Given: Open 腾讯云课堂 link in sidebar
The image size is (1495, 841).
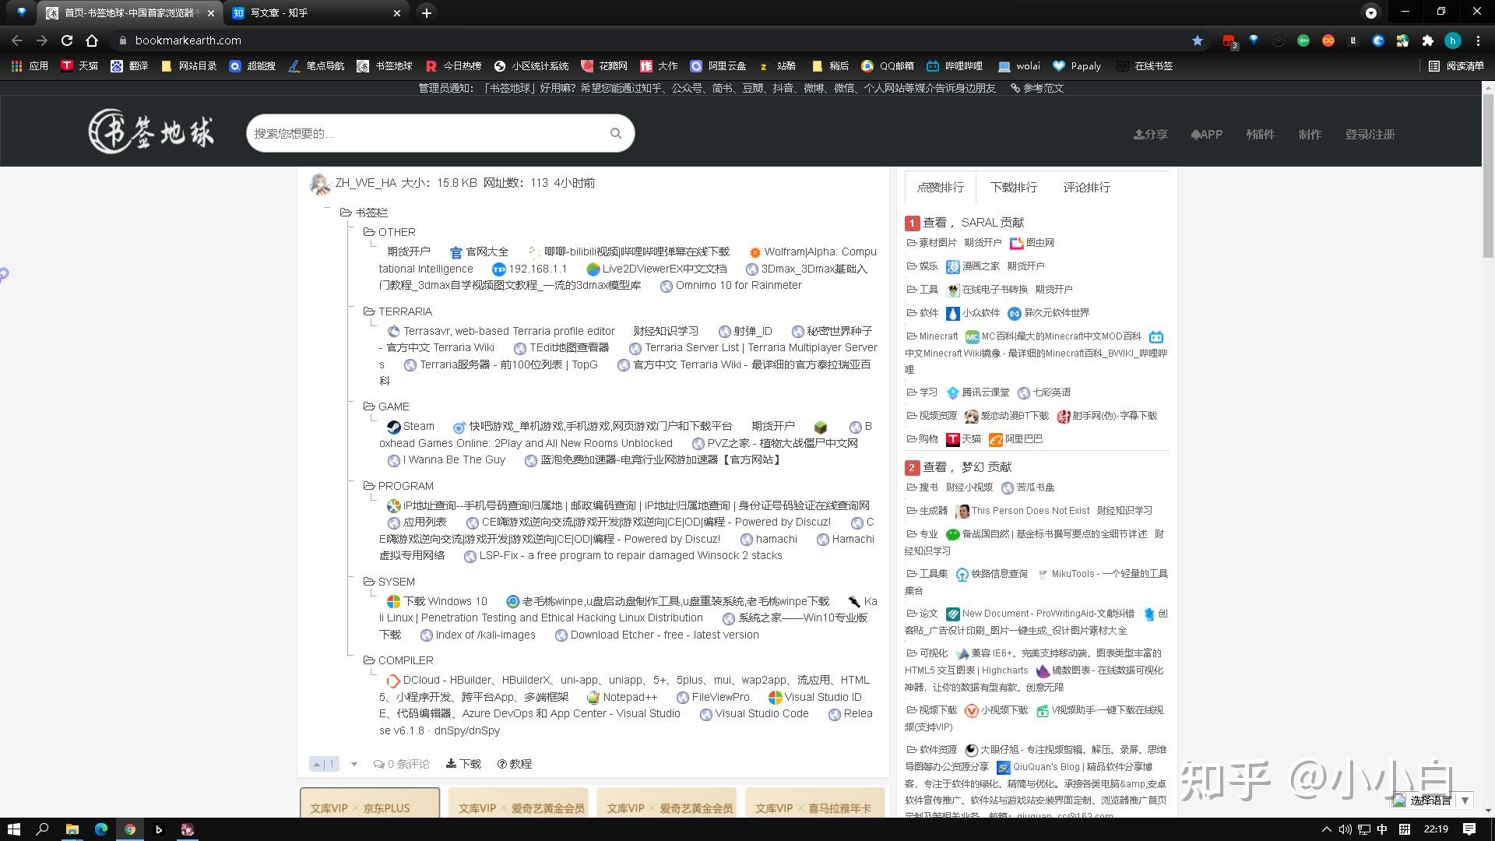Looking at the screenshot, I should click(978, 392).
